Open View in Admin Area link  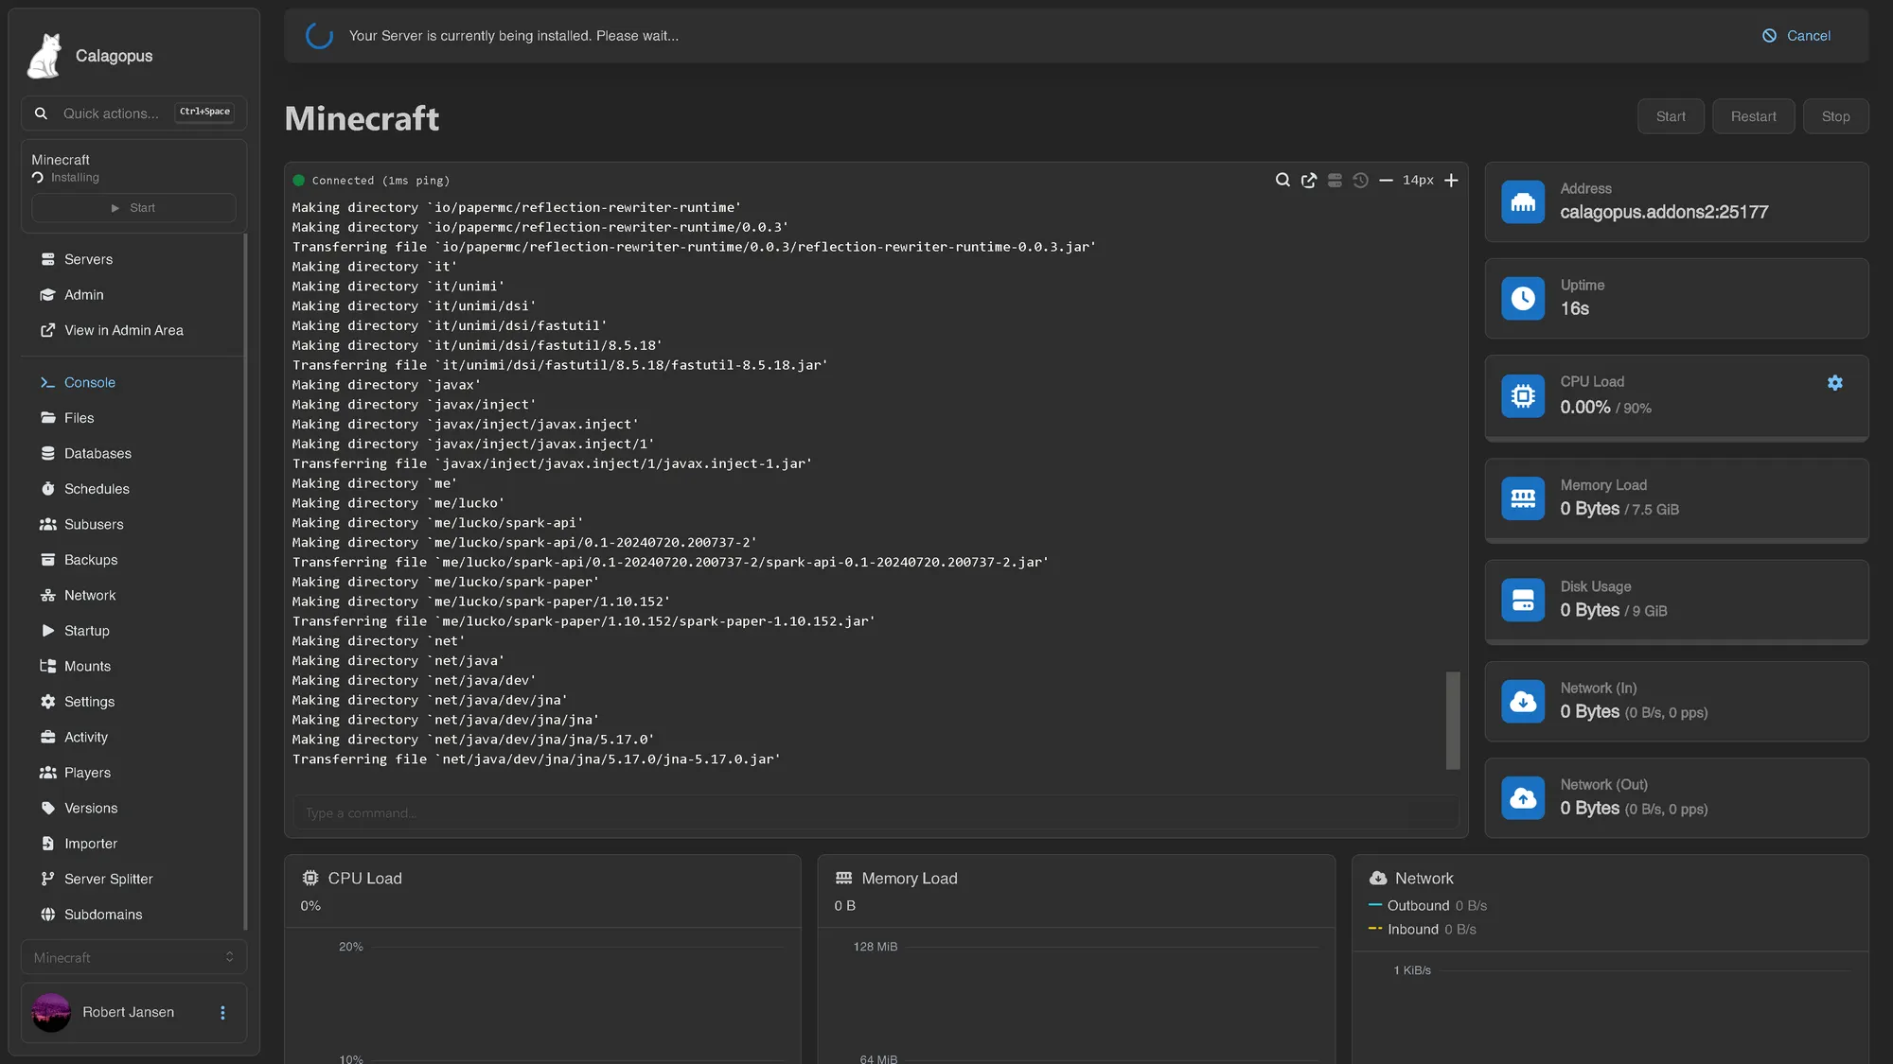[x=133, y=330]
